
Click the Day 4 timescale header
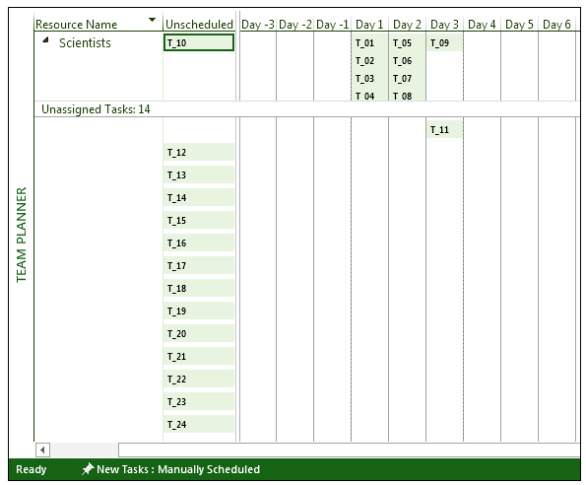tap(482, 25)
